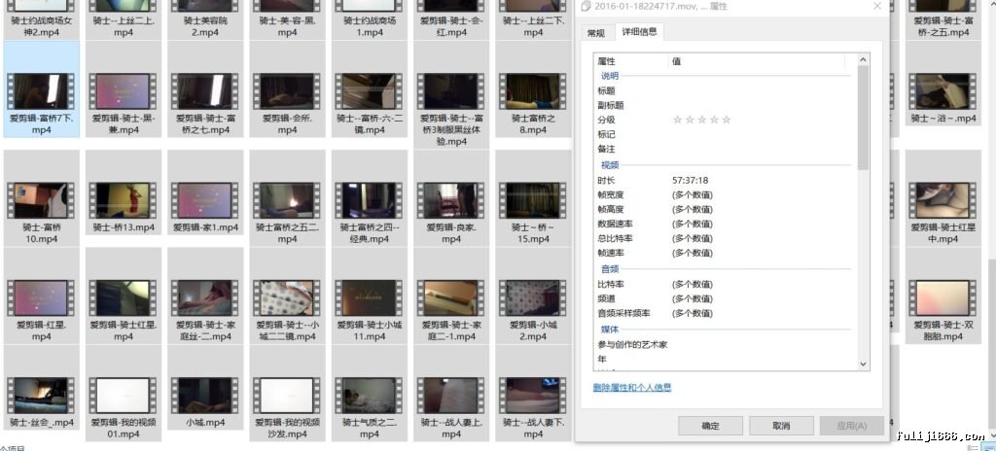Click the 骑士~浴~.mp4 video icon
Image resolution: width=996 pixels, height=451 pixels.
point(943,90)
